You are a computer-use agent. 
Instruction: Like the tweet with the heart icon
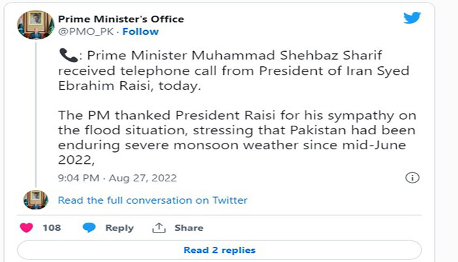click(27, 228)
